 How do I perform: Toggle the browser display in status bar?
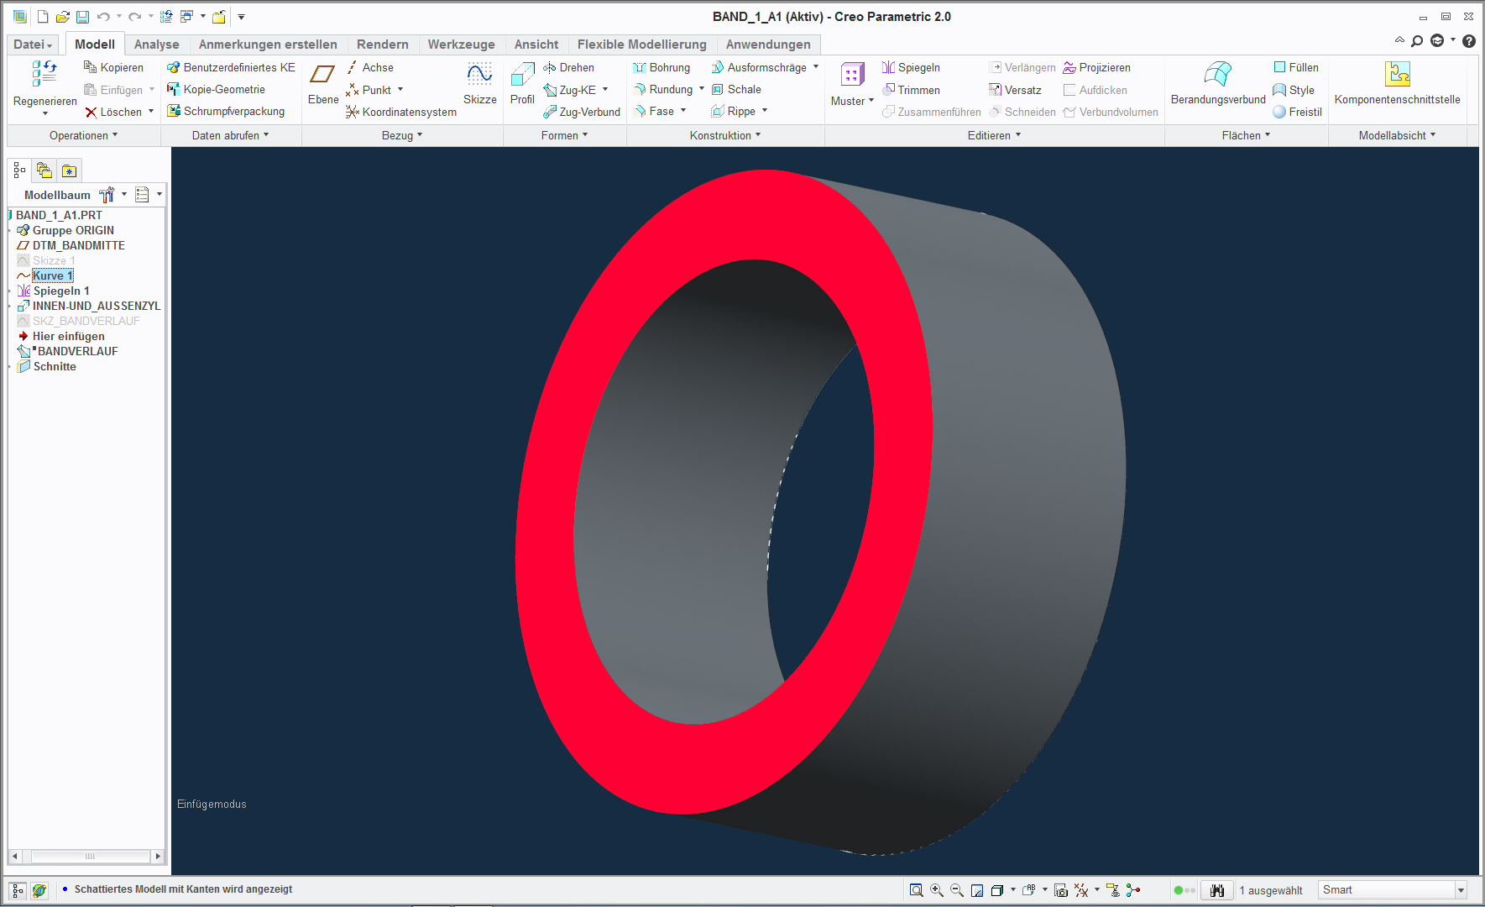pyautogui.click(x=39, y=890)
